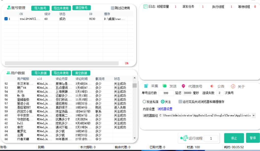Open the 浏览器设置 browser settings link

point(164,109)
